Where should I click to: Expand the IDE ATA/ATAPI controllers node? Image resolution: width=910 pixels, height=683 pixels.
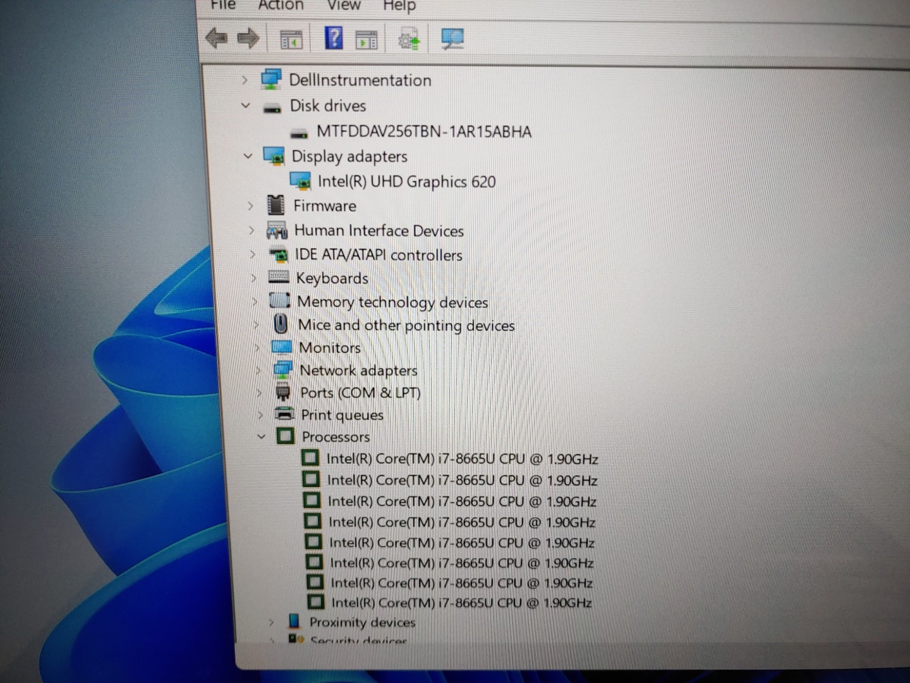click(253, 254)
